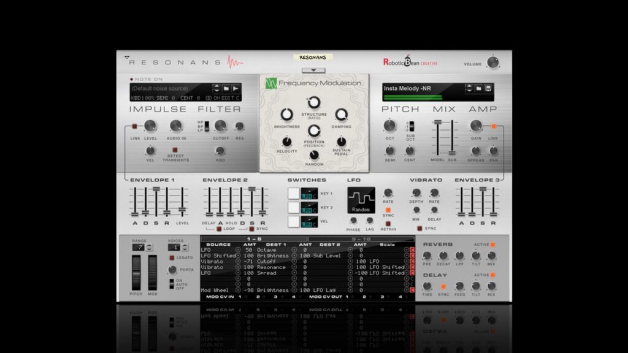628x353 pixels.
Task: Toggle the Impulse LINK button
Action: tap(134, 126)
